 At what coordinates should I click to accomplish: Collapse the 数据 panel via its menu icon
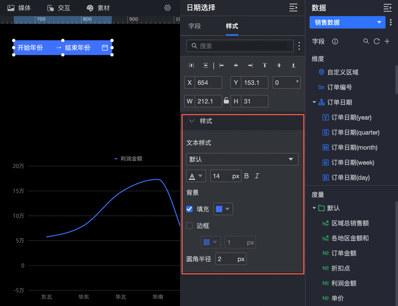(x=388, y=8)
